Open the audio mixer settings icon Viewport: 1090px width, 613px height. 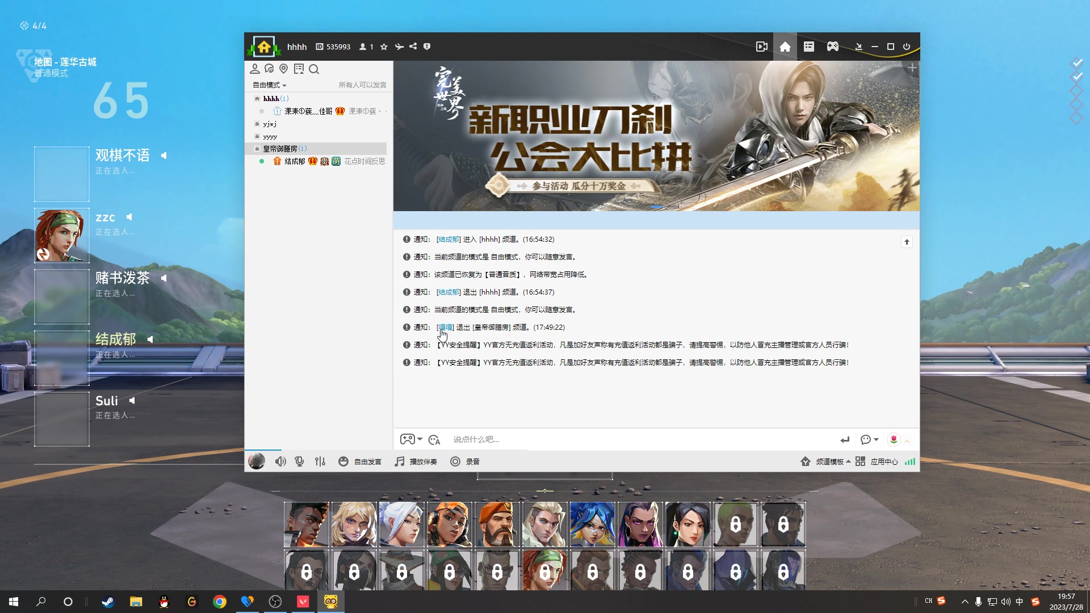(320, 461)
